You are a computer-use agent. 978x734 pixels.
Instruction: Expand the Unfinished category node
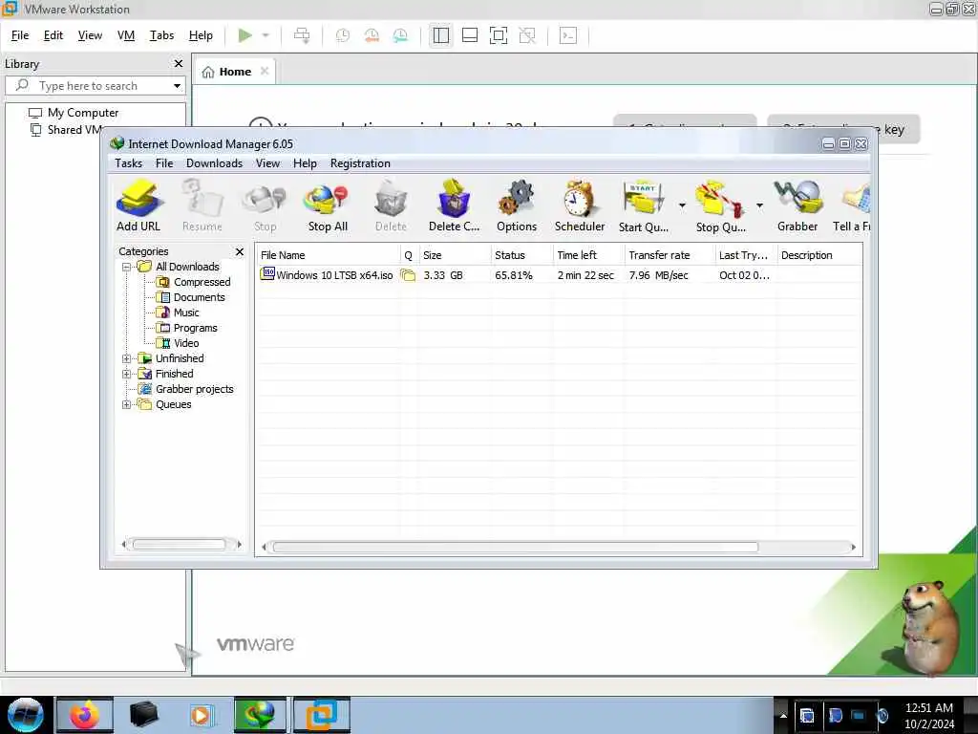click(127, 359)
